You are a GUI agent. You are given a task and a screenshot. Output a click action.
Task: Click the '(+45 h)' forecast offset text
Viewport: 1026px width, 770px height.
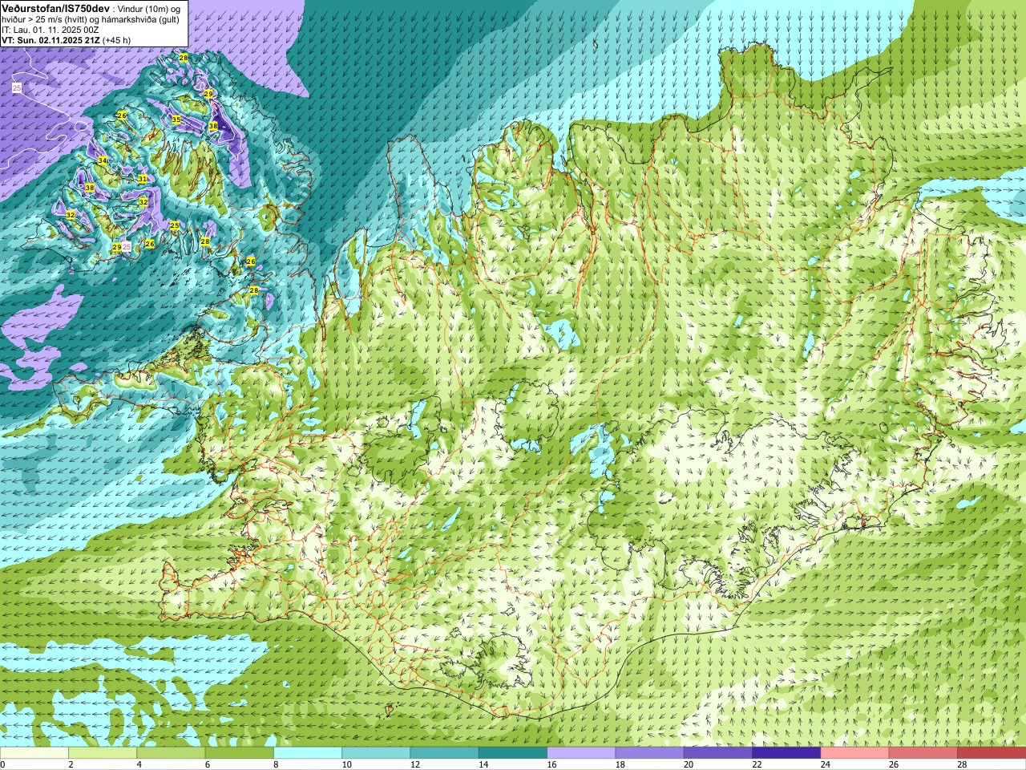click(117, 40)
